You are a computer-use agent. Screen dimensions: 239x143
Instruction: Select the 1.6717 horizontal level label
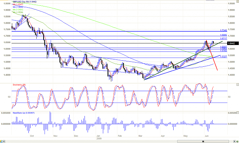[x=223, y=39]
